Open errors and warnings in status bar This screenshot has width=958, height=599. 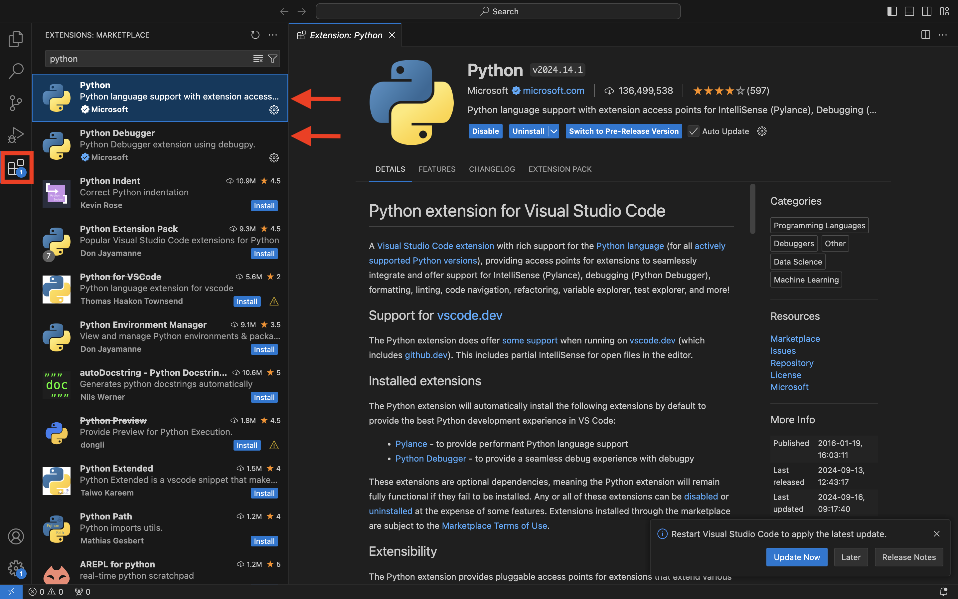pos(46,591)
